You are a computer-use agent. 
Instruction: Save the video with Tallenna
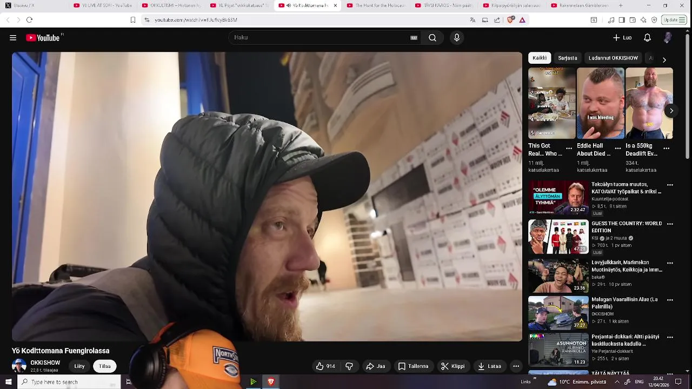tap(413, 366)
